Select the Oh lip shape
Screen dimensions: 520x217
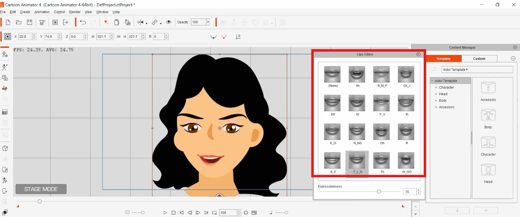[x=381, y=132]
